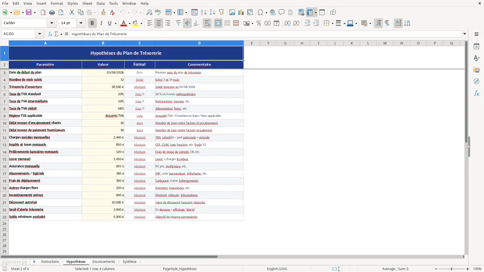Click 100% zoom level in status bar
The height and width of the screenshot is (272, 484).
477,269
